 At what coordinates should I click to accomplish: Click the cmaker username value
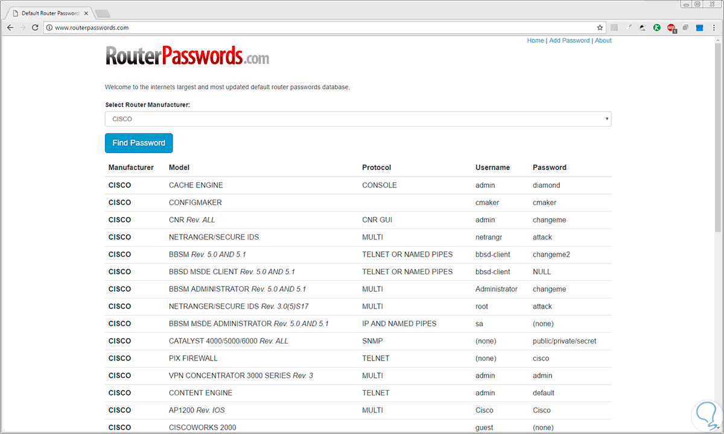[487, 203]
